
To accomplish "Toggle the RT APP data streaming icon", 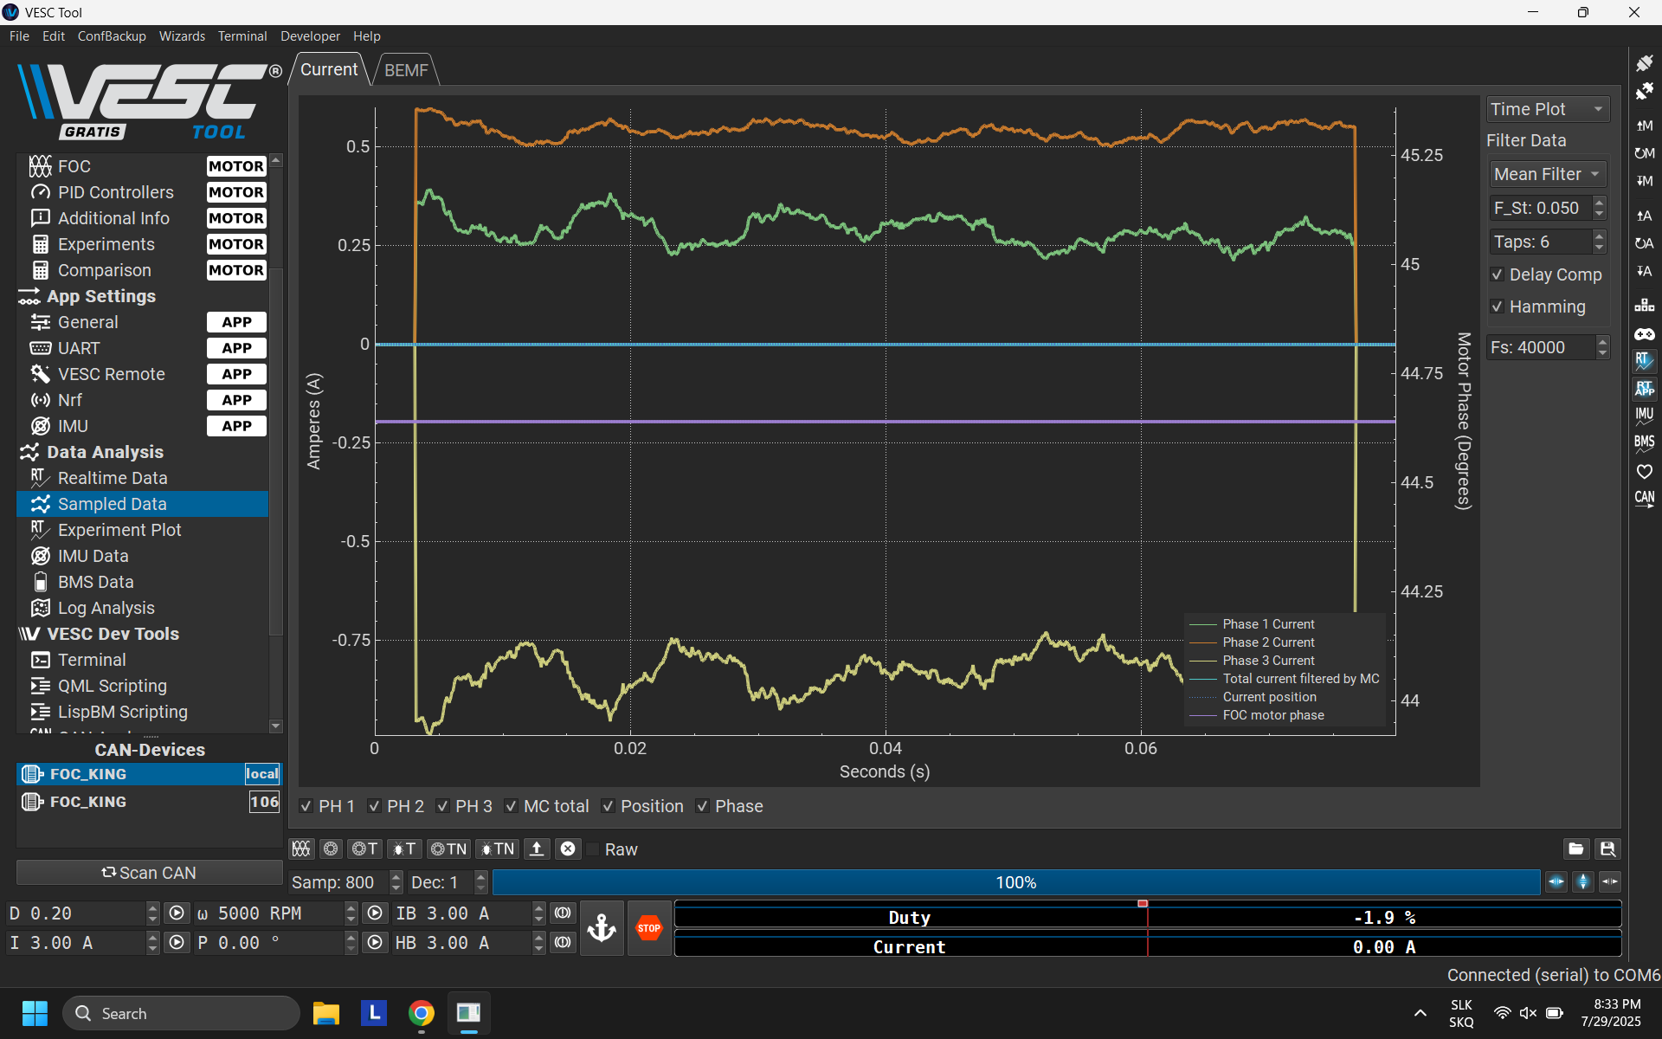I will click(x=1644, y=388).
